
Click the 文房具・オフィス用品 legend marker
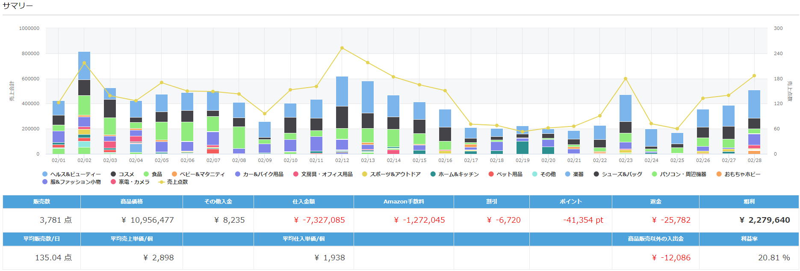pyautogui.click(x=296, y=174)
